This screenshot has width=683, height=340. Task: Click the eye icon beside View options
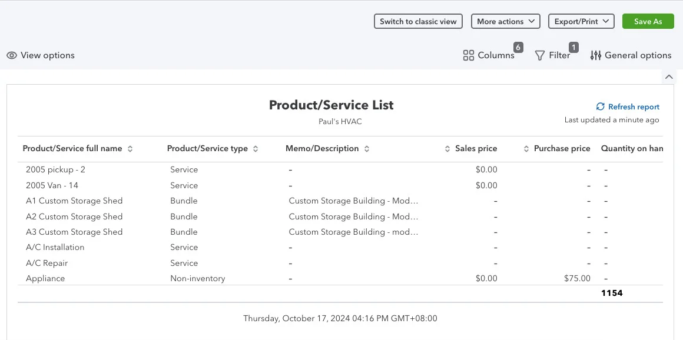pos(12,55)
